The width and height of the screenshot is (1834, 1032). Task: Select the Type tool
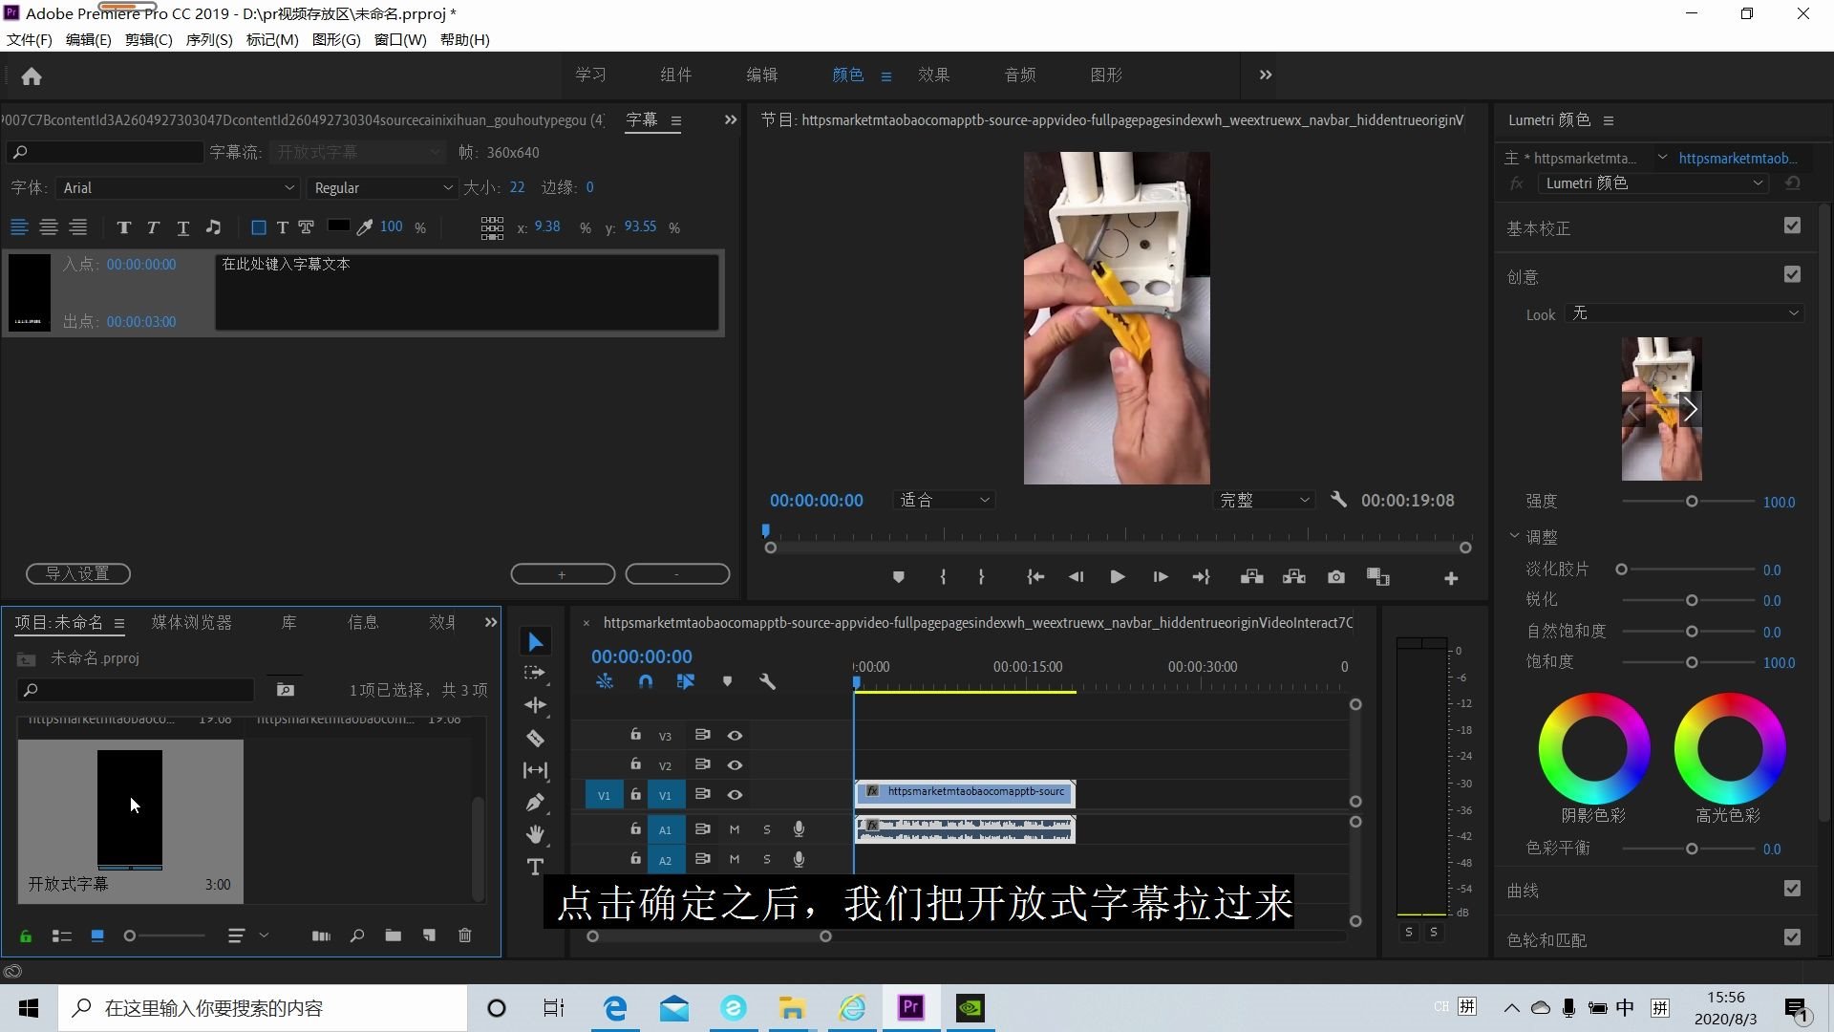(x=535, y=867)
